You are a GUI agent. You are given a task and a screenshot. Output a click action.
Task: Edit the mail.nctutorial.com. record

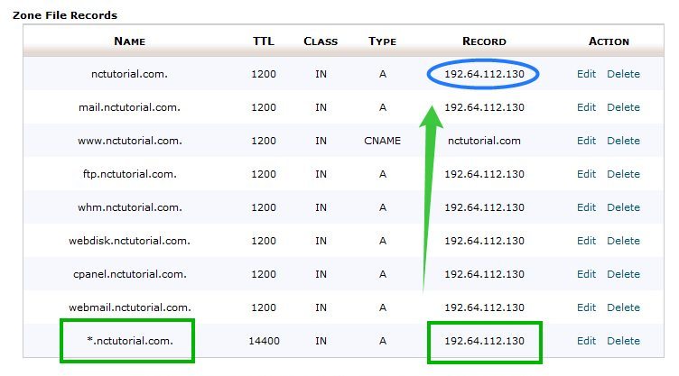[586, 107]
